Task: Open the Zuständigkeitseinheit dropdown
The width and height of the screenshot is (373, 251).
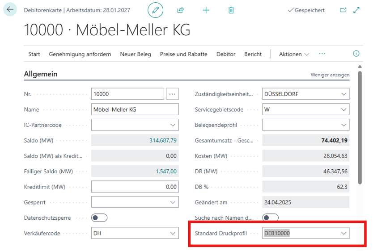Action: tap(343, 94)
